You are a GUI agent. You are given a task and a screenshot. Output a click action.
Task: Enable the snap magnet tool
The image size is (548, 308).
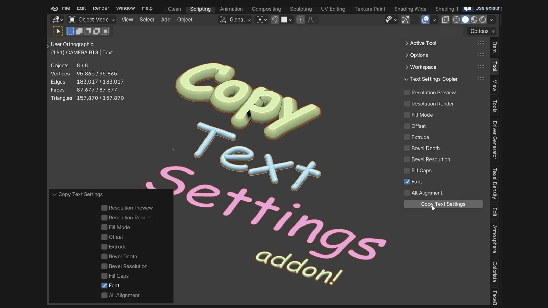point(275,20)
